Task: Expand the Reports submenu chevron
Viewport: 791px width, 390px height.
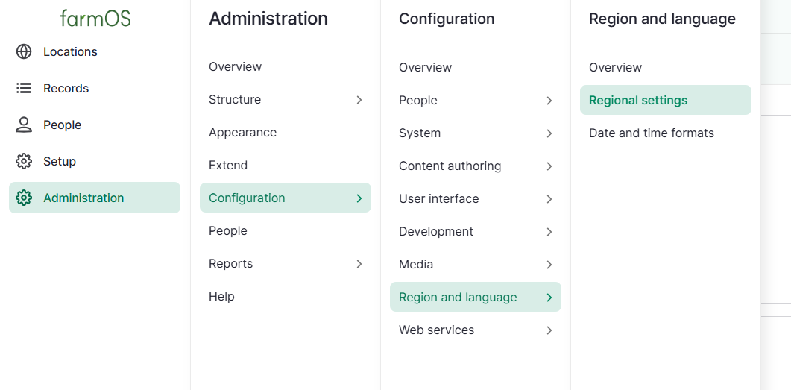Action: tap(359, 264)
